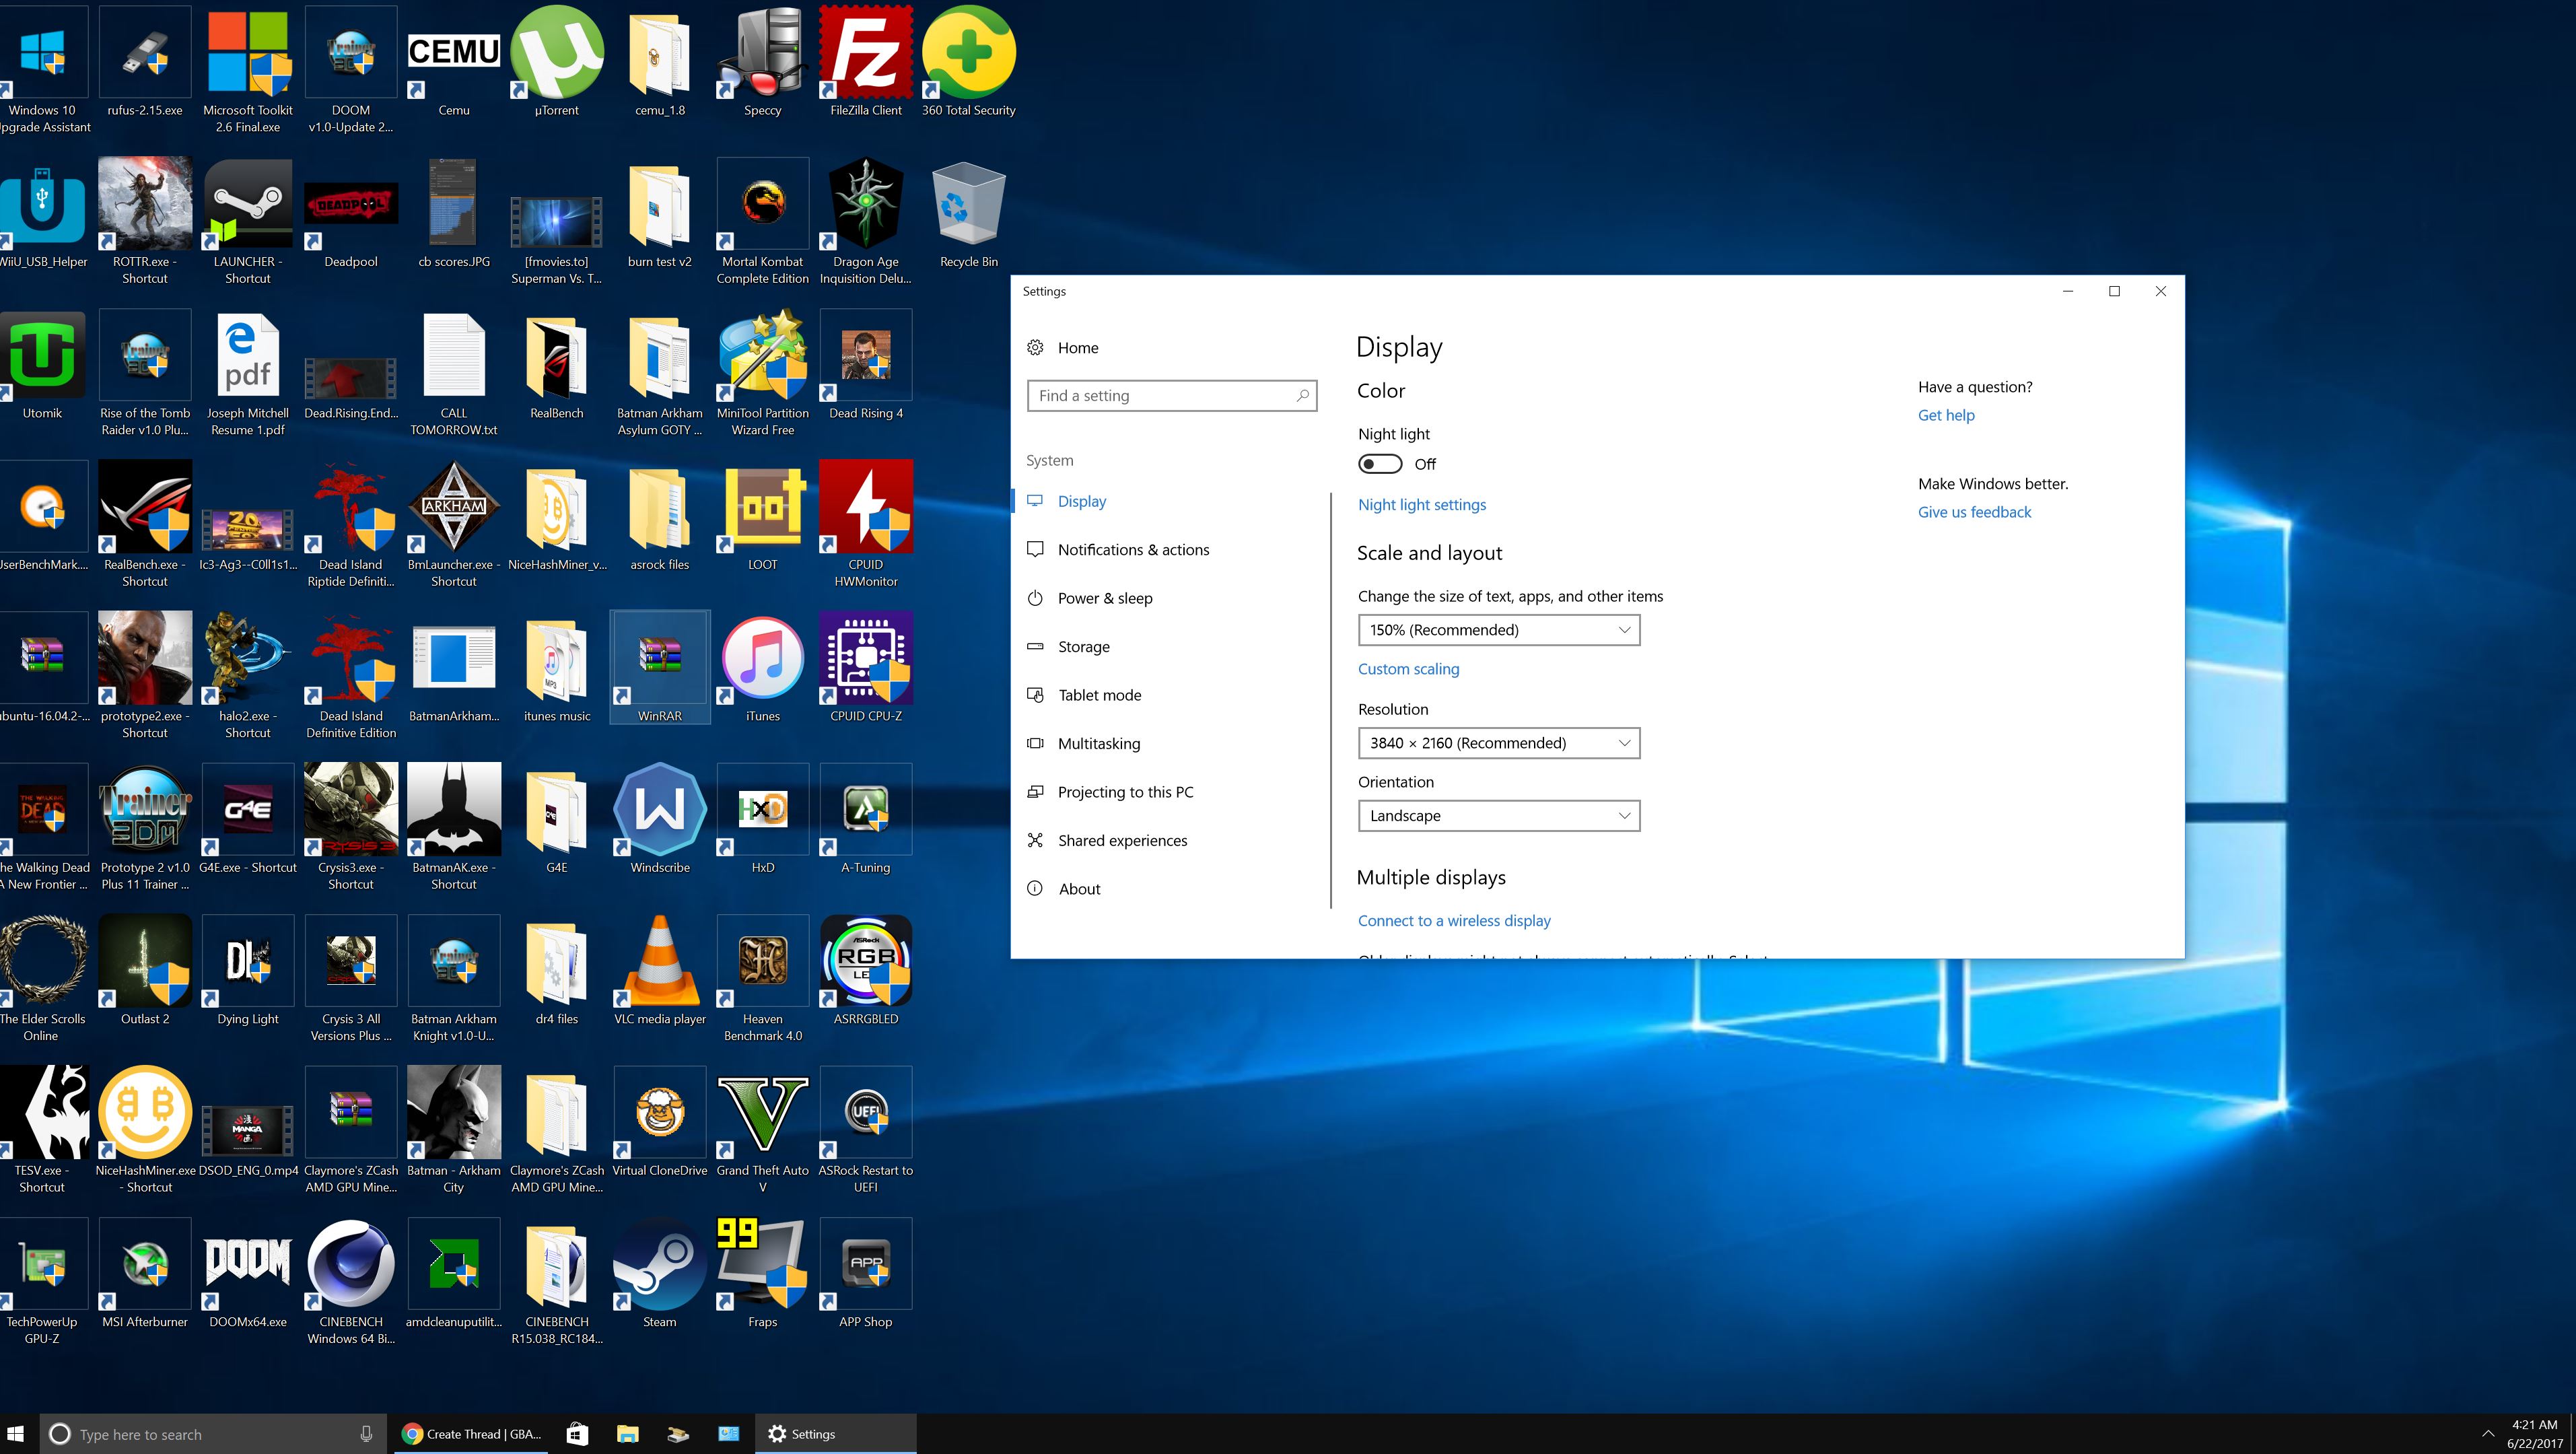Click the Custom scaling link
2576x1454 pixels.
[1408, 669]
